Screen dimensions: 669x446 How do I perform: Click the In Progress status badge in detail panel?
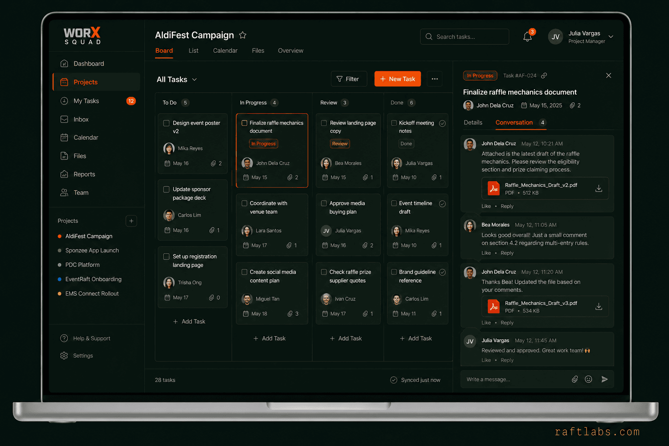(x=480, y=75)
